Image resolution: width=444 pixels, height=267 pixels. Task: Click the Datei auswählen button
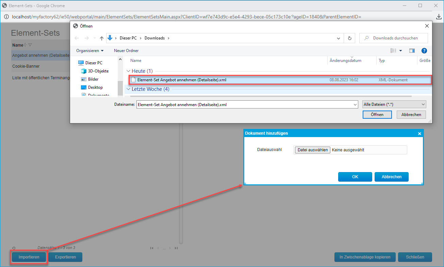coord(312,150)
